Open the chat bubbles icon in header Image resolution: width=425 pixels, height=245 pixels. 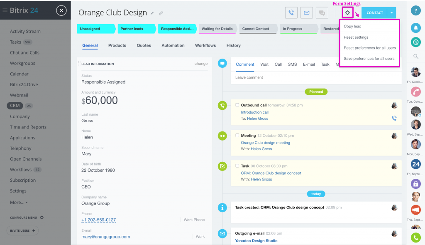pos(322,12)
